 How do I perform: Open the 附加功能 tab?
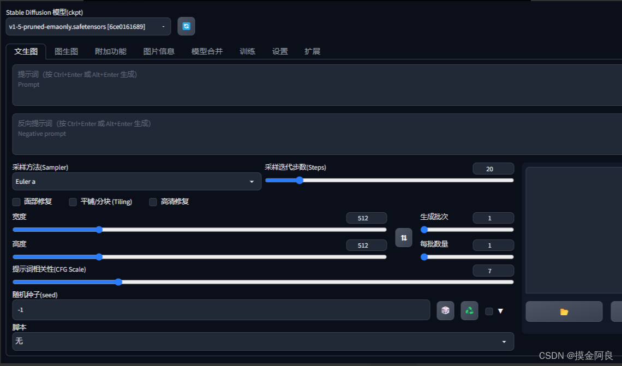111,52
